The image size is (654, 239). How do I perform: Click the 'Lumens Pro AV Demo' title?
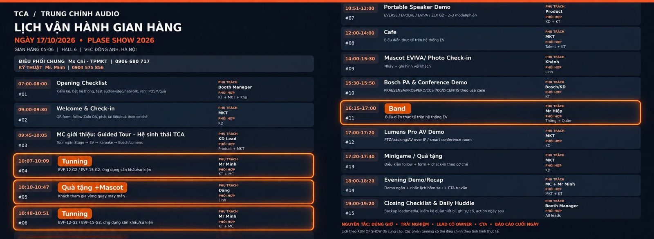414,132
